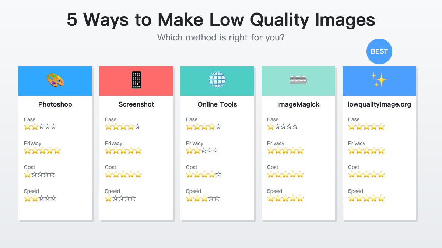
Task: Click the blue BEST badge
Action: click(x=379, y=51)
